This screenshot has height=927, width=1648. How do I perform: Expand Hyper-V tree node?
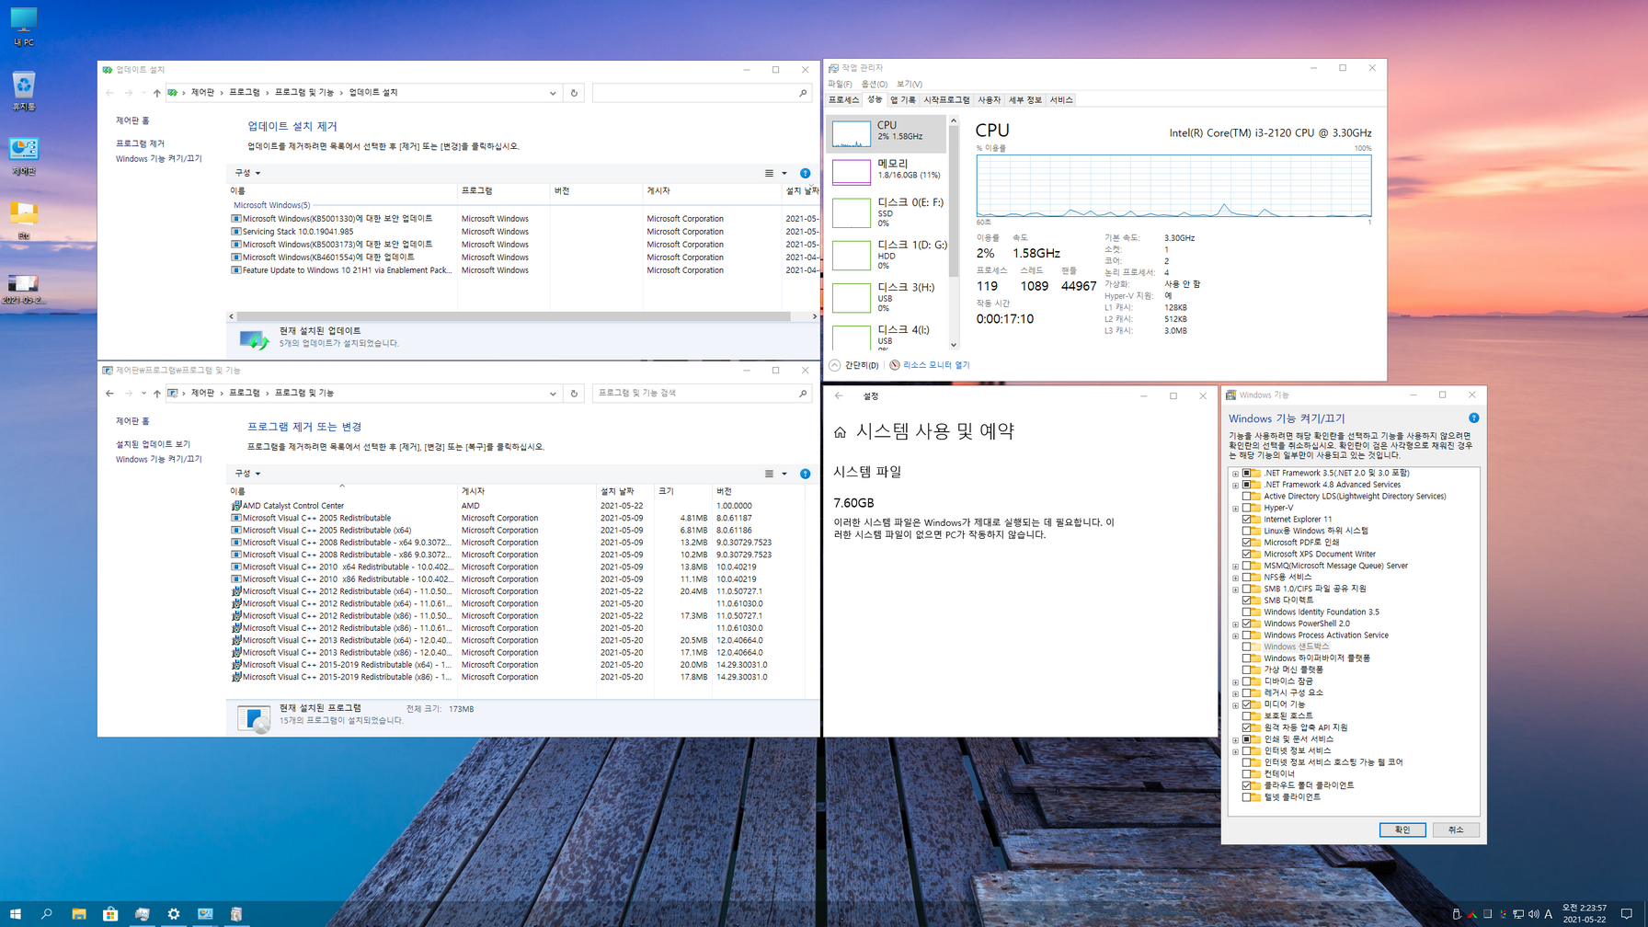tap(1235, 509)
